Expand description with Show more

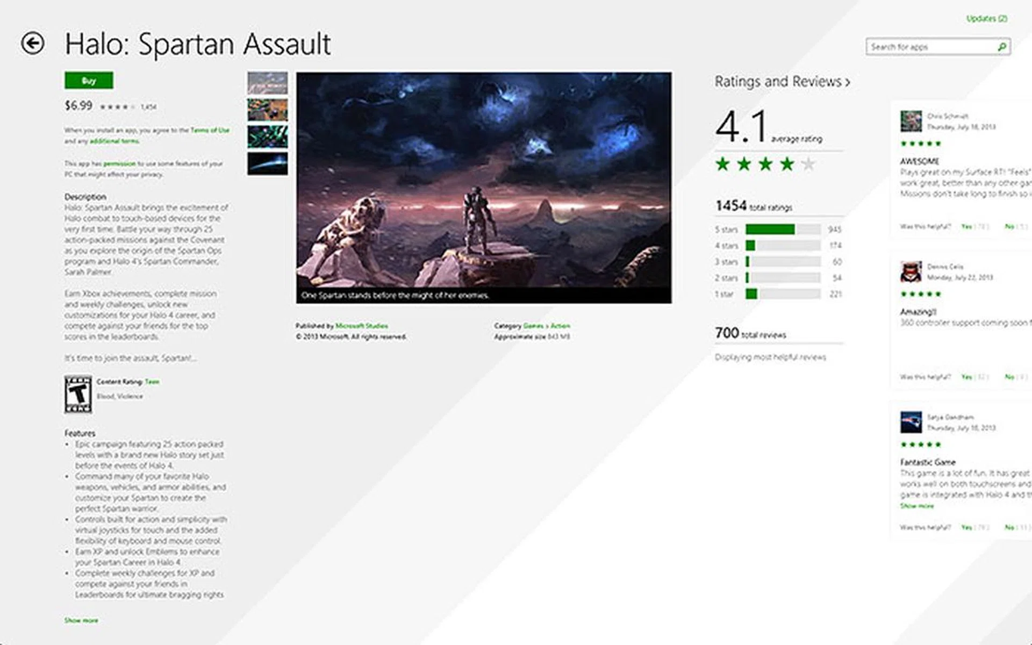point(81,620)
